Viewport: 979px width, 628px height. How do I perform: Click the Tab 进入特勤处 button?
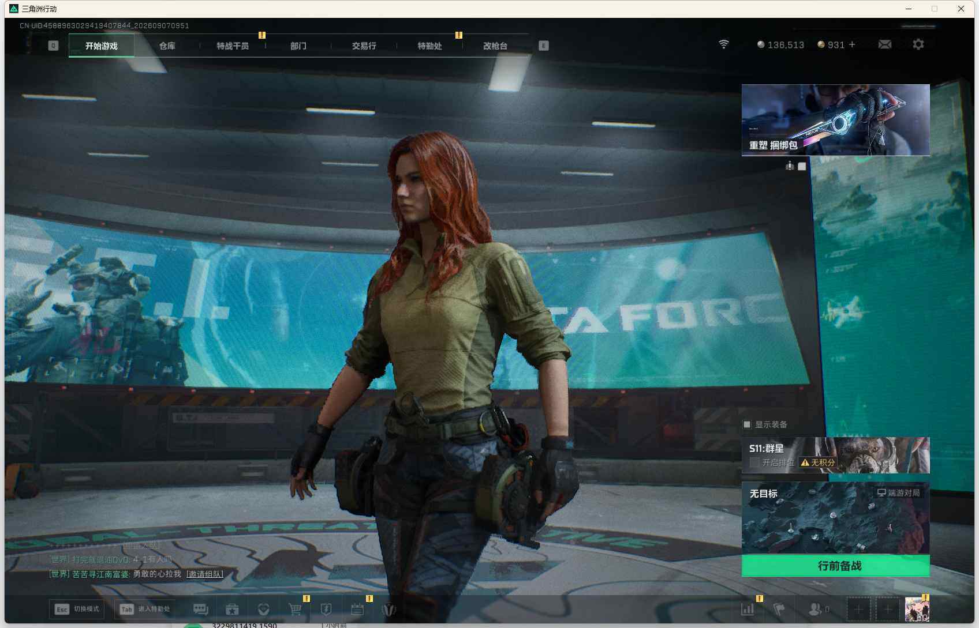(145, 609)
